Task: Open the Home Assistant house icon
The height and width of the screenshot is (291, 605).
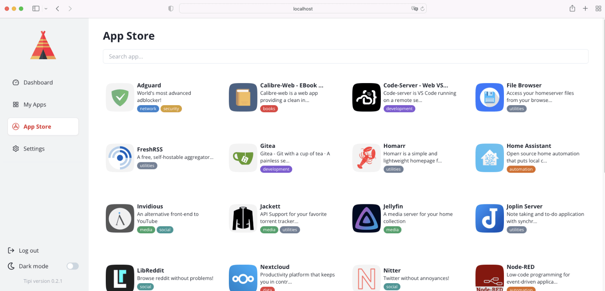Action: [x=489, y=158]
